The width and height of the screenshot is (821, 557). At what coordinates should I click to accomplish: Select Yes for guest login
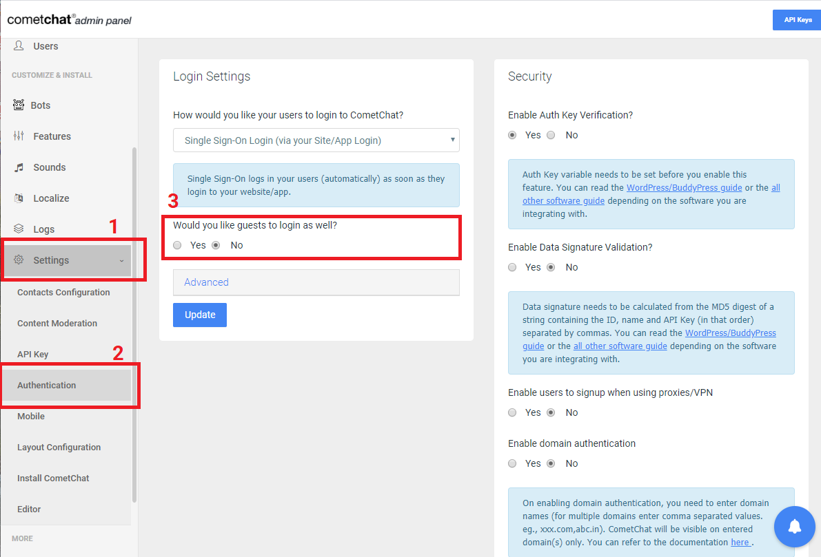pos(177,245)
